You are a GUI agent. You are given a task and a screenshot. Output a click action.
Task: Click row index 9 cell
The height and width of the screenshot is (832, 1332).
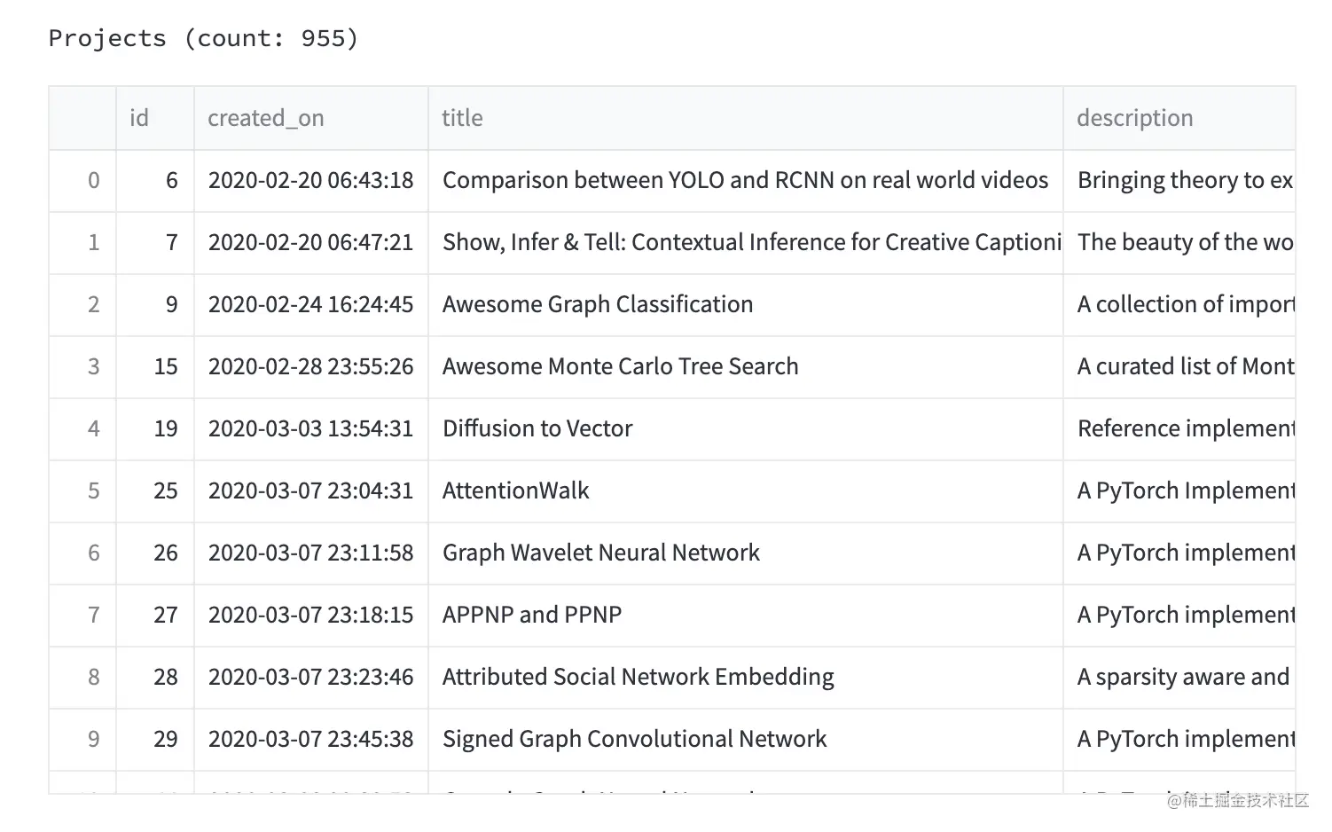(93, 739)
